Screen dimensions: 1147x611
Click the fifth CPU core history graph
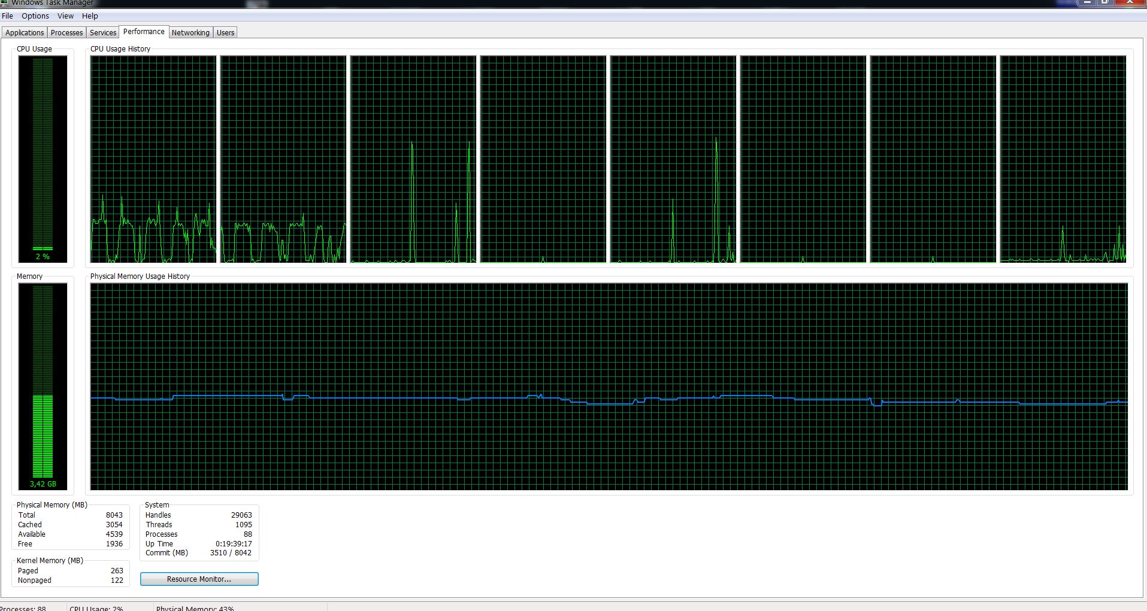(673, 159)
